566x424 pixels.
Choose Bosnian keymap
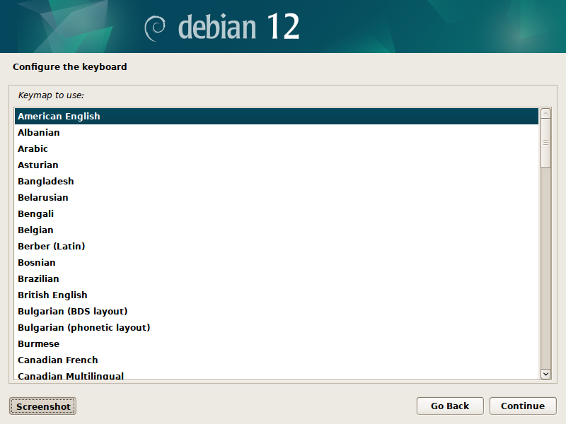(277, 262)
